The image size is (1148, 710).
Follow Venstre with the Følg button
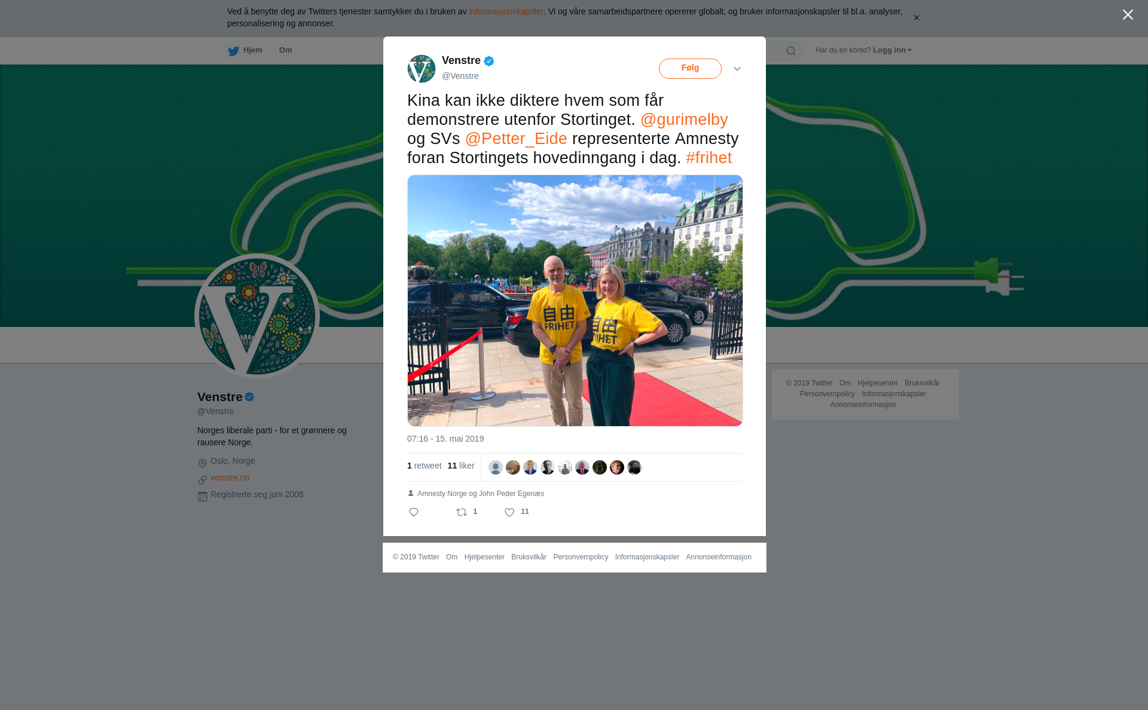tap(690, 69)
